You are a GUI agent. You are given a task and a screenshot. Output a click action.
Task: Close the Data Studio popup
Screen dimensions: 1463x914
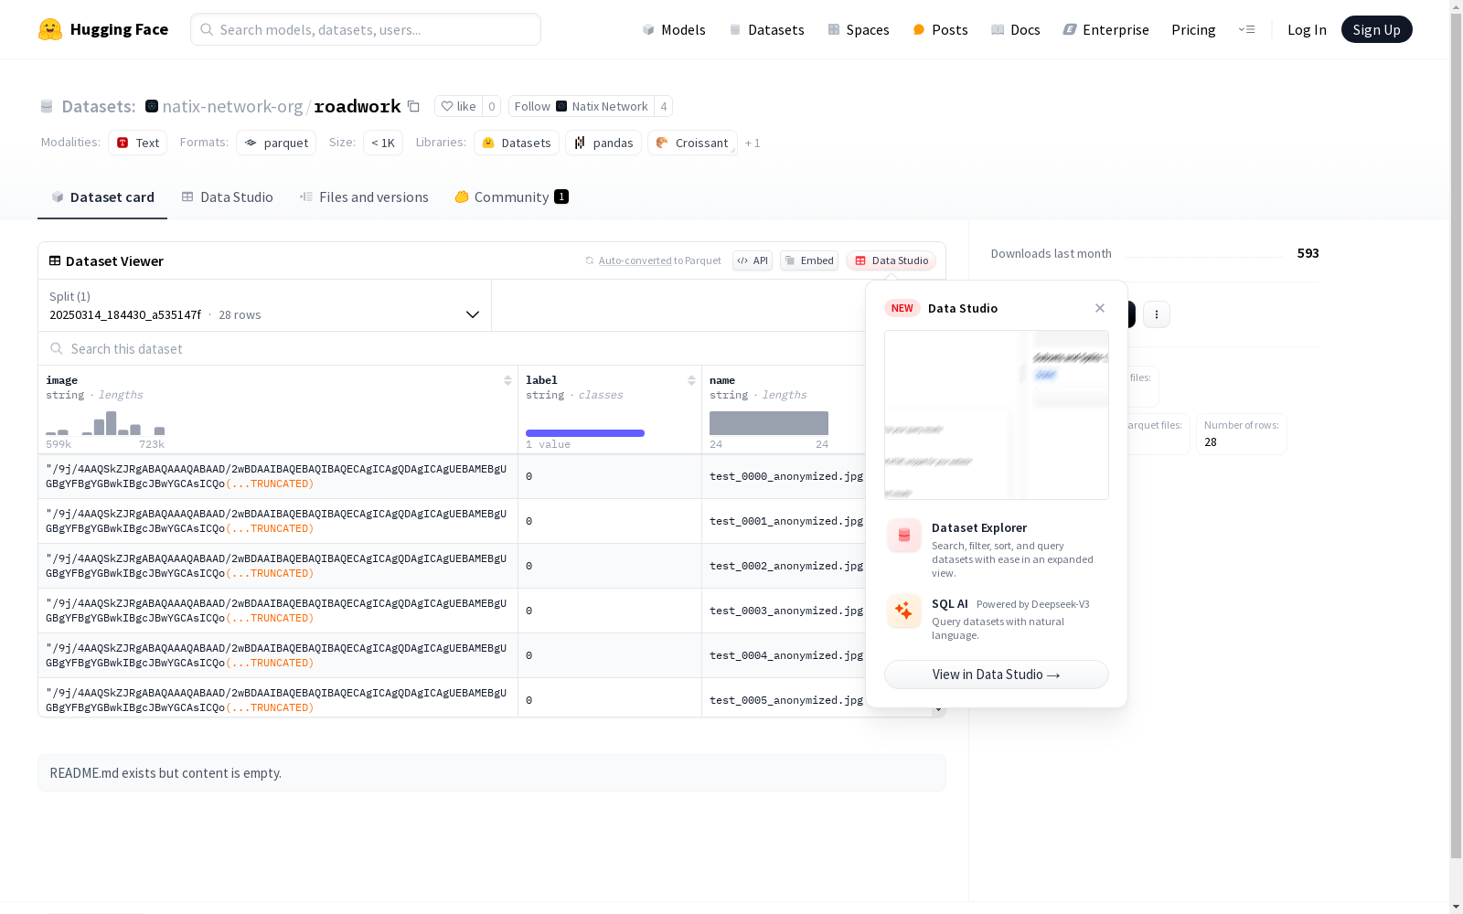[1100, 308]
